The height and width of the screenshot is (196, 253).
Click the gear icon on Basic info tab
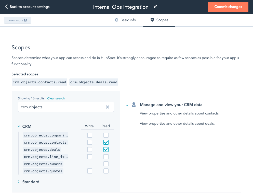point(116,20)
